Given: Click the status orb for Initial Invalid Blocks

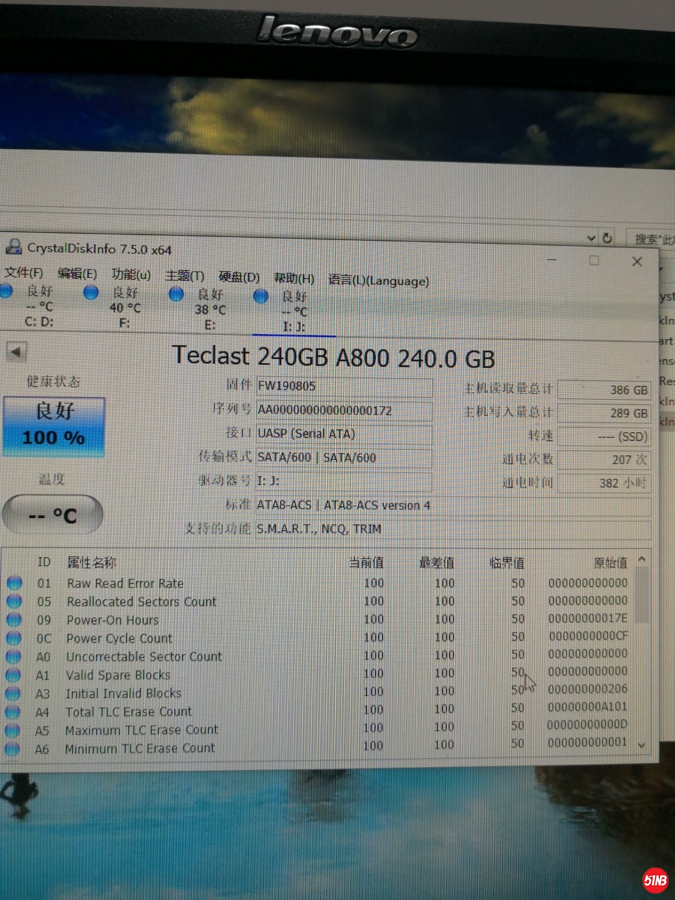Looking at the screenshot, I should point(12,694).
